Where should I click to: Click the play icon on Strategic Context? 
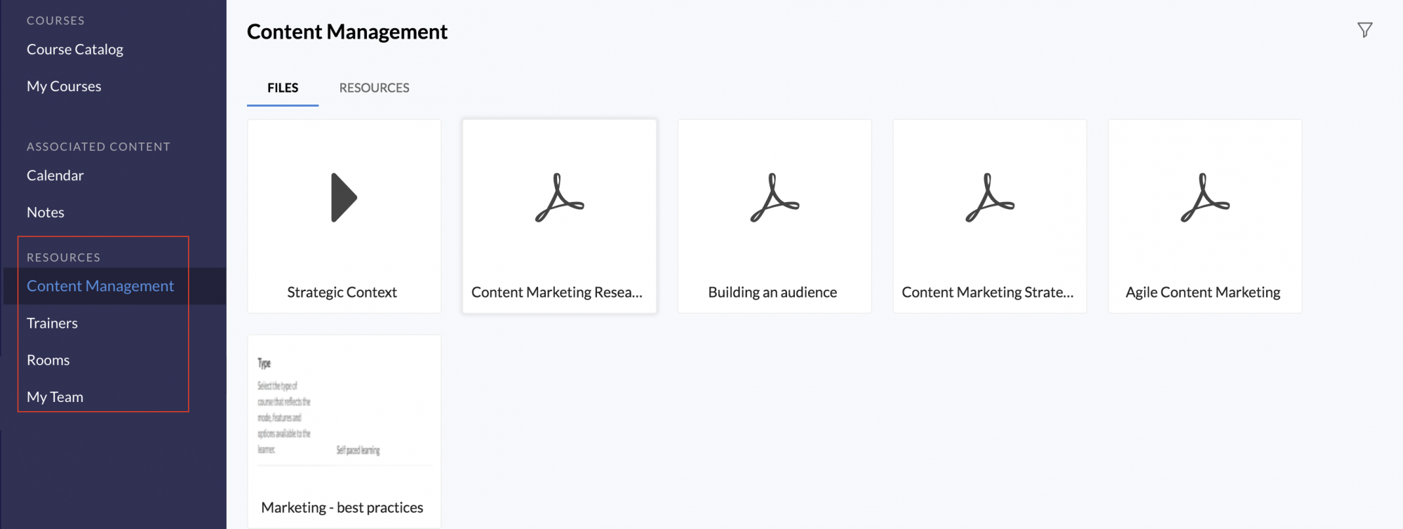(x=344, y=198)
